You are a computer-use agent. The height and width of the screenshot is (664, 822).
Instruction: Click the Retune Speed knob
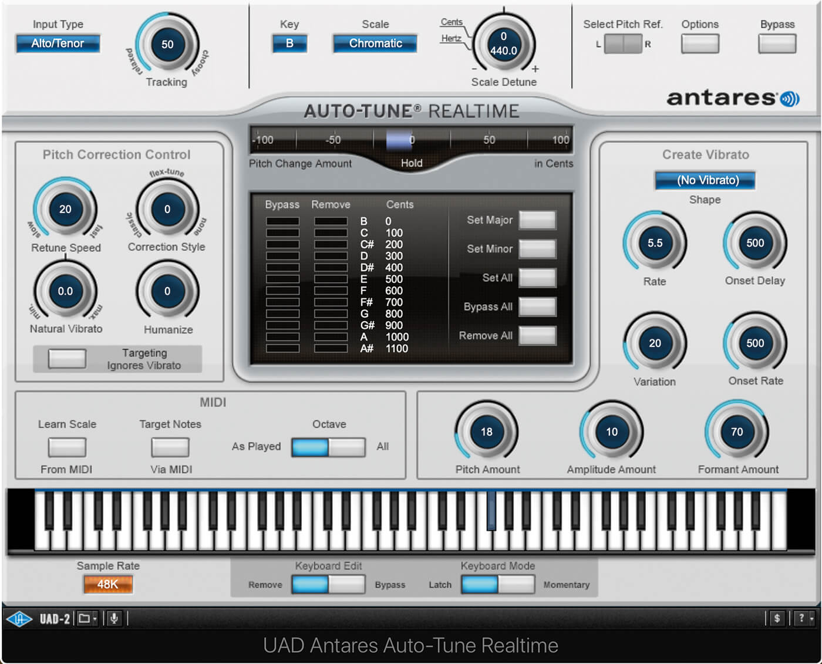65,209
